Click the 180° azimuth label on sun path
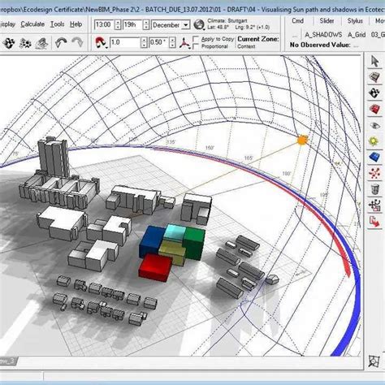Screen dimensions: 385x385 pos(286,174)
